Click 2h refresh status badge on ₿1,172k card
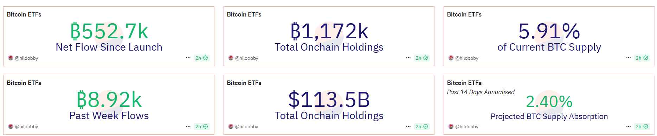The image size is (657, 136). (421, 58)
